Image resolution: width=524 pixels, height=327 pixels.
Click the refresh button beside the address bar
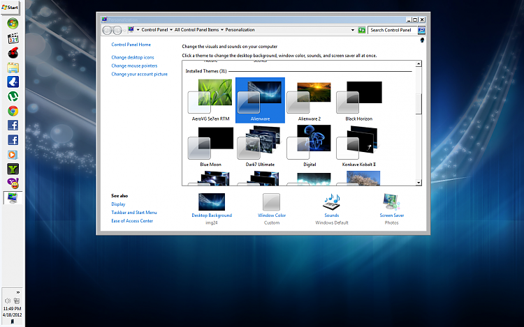point(362,30)
